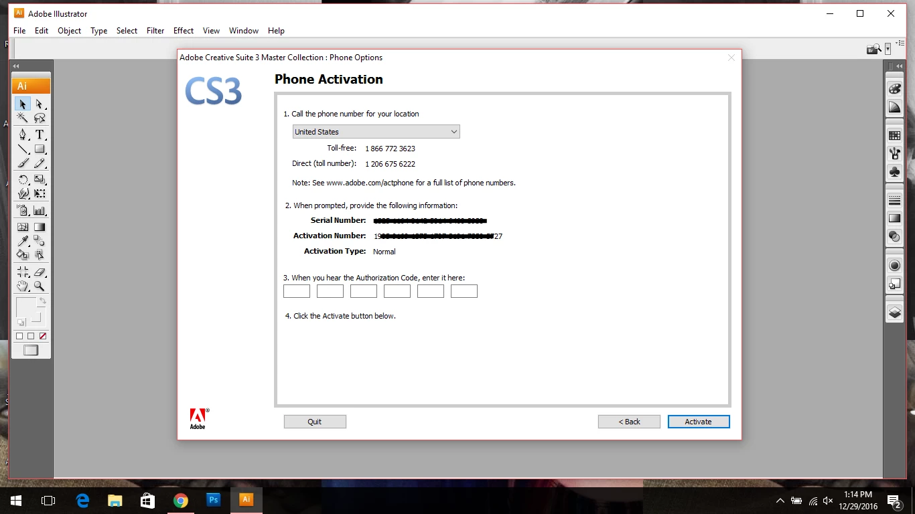Select the Type tool
This screenshot has height=514, width=915.
click(40, 135)
